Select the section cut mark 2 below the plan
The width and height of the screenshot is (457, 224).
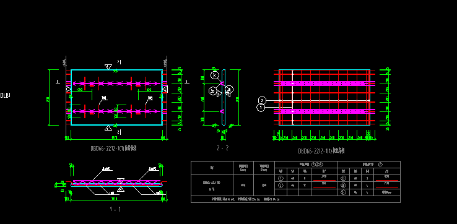[x=119, y=132]
